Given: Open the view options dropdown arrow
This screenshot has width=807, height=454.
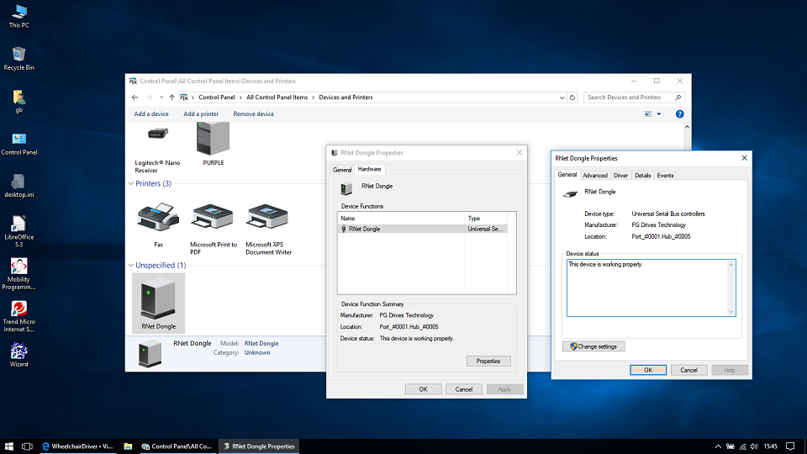Looking at the screenshot, I should click(x=659, y=114).
